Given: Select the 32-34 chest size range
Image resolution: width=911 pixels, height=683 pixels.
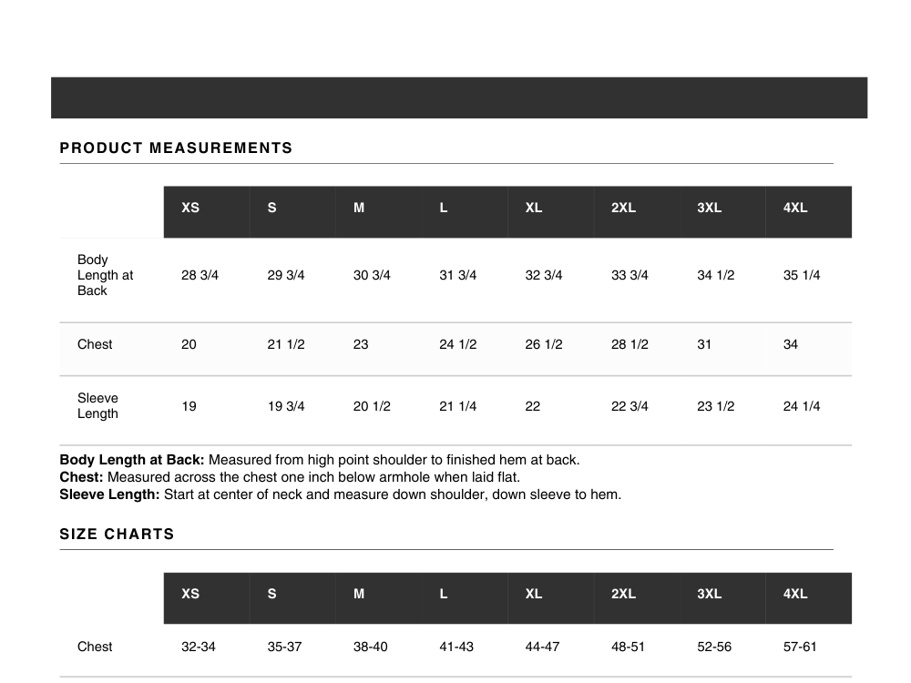Looking at the screenshot, I should point(199,647).
